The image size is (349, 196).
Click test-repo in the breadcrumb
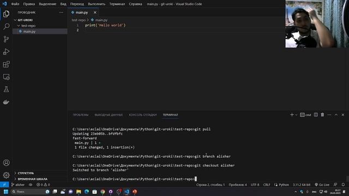(79, 20)
